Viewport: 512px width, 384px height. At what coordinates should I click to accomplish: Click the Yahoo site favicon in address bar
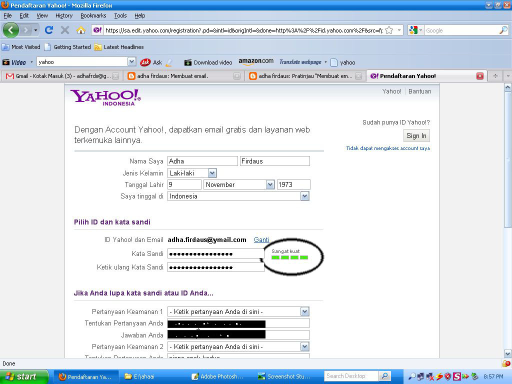(97, 30)
